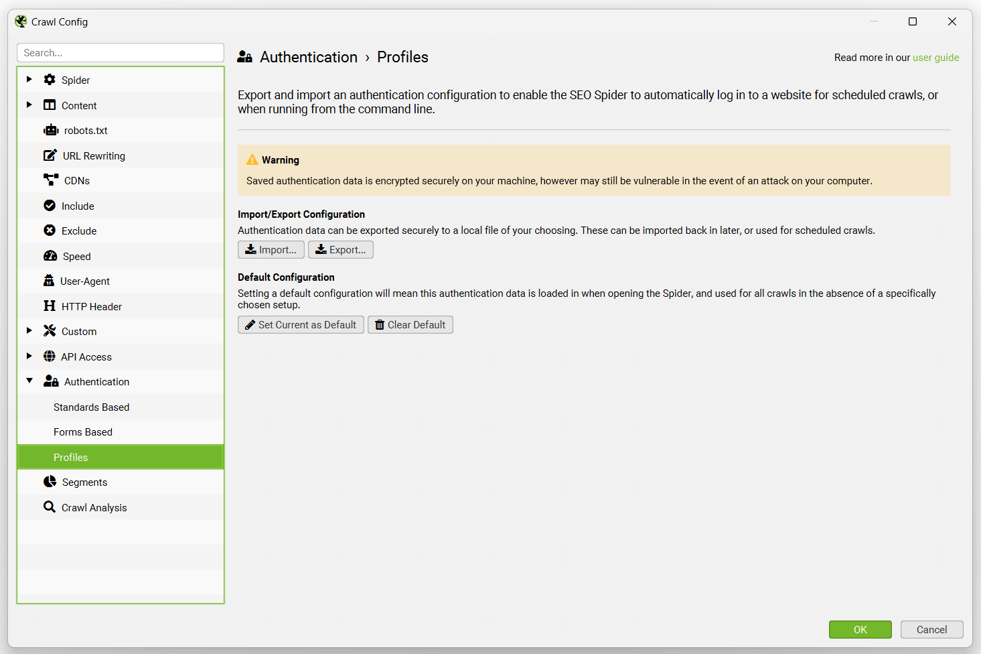Image resolution: width=981 pixels, height=654 pixels.
Task: Select the Spider settings gear icon
Action: pyautogui.click(x=50, y=79)
